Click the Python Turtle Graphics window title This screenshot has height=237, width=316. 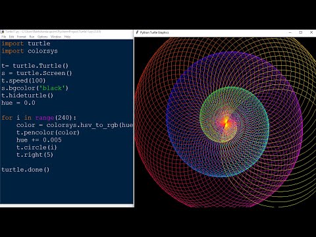(155, 32)
